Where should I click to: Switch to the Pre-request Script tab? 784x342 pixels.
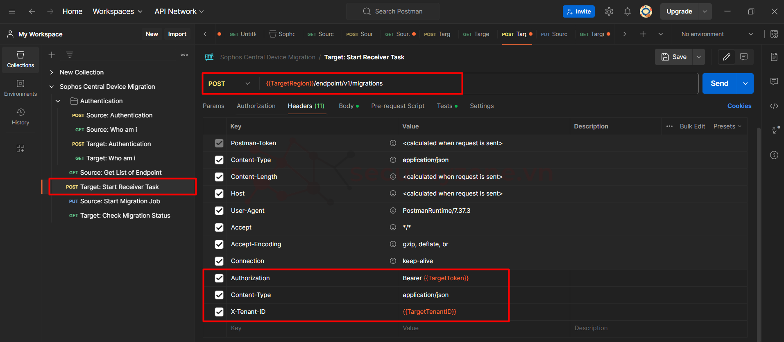(x=398, y=106)
